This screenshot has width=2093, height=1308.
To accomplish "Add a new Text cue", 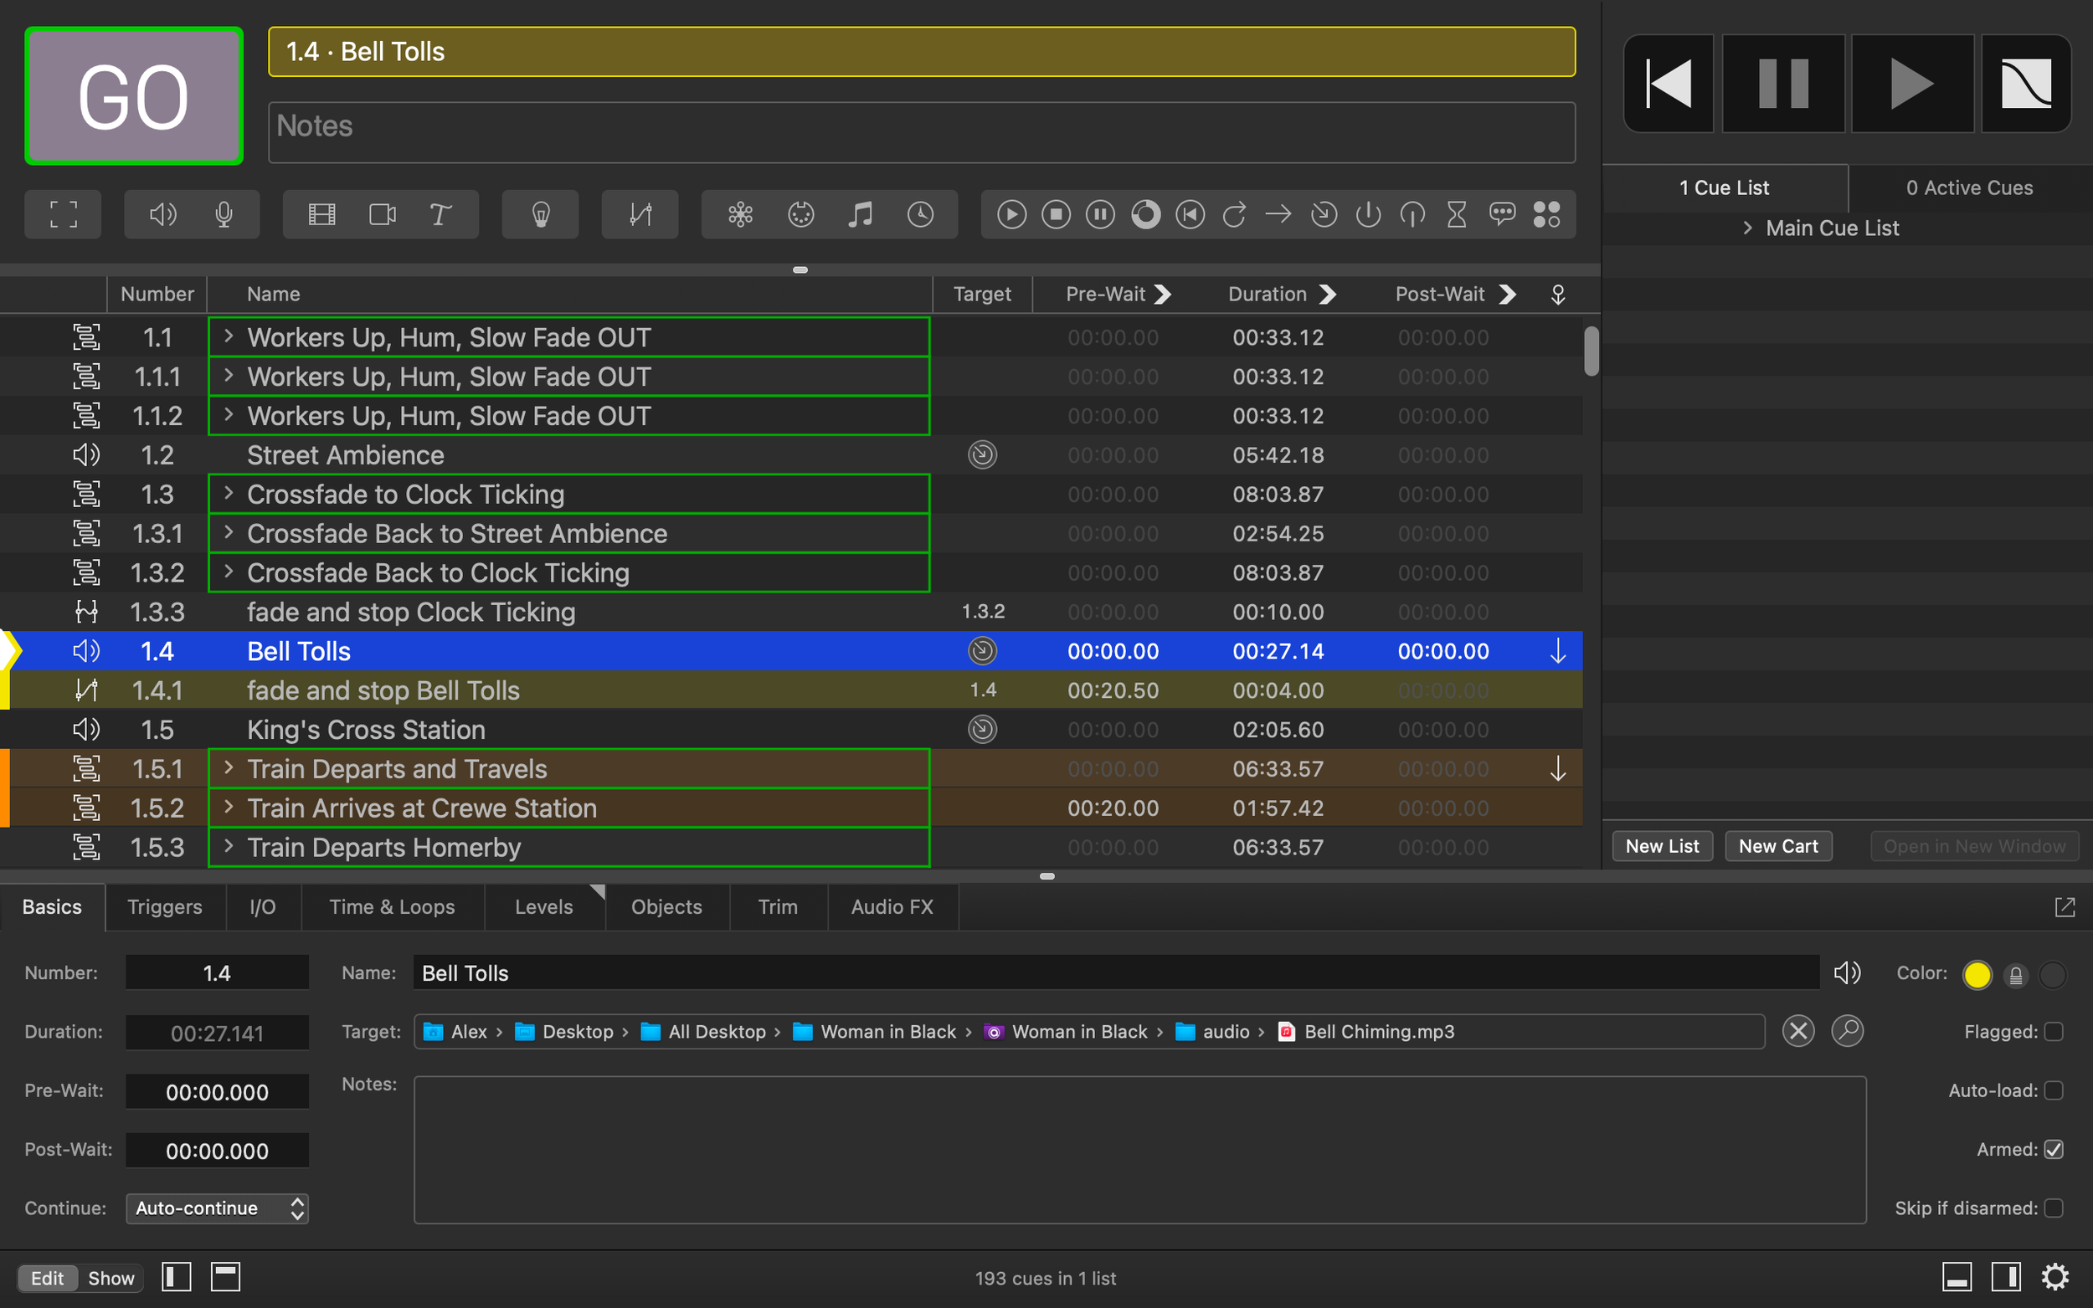I will pyautogui.click(x=440, y=214).
